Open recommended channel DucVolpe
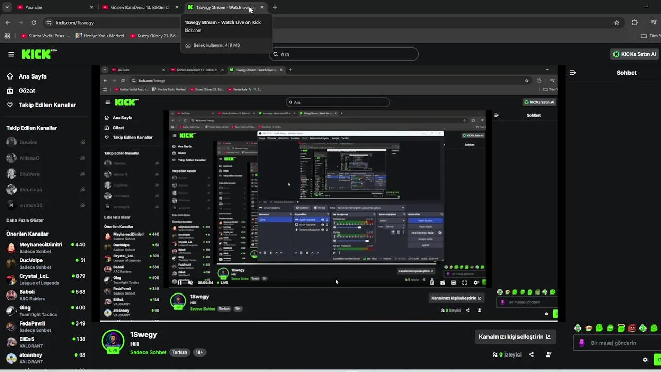This screenshot has width=661, height=372. pos(45,263)
